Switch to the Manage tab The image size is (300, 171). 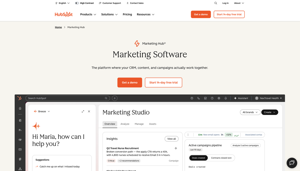pyautogui.click(x=139, y=124)
